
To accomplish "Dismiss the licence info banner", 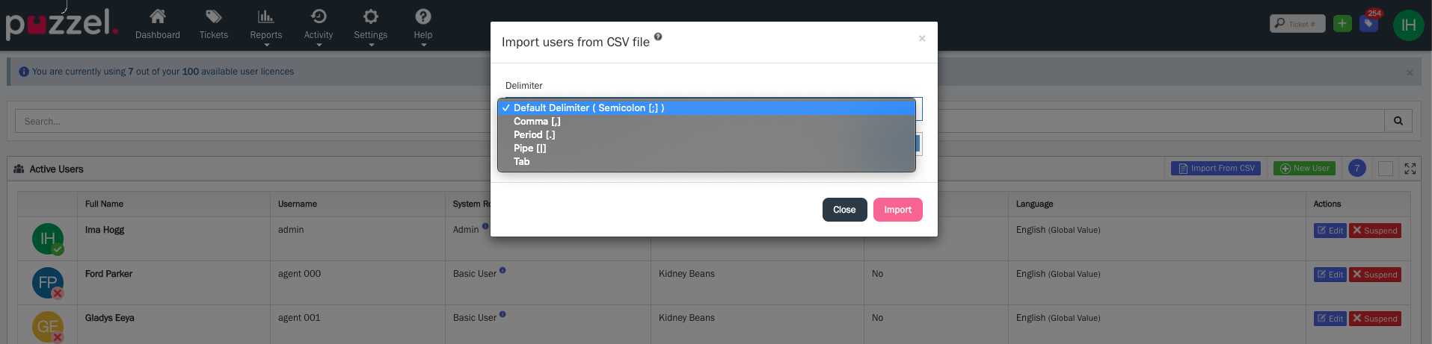I will tap(1409, 72).
